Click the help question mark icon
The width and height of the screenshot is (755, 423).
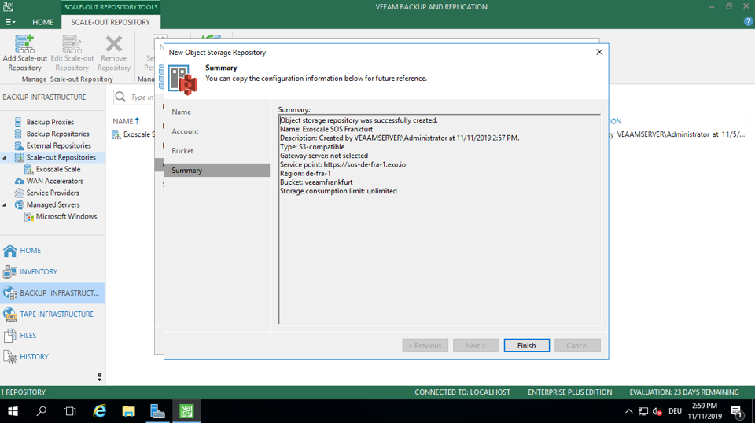(748, 21)
